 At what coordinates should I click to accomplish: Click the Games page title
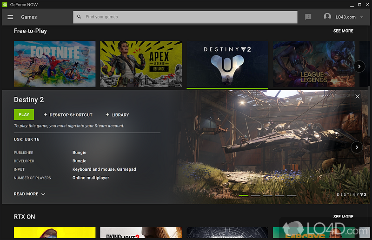(29, 17)
